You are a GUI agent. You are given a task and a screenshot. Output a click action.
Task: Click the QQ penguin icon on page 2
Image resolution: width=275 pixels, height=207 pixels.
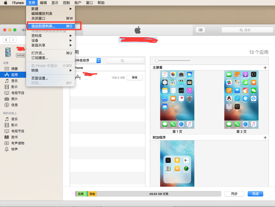point(229,99)
